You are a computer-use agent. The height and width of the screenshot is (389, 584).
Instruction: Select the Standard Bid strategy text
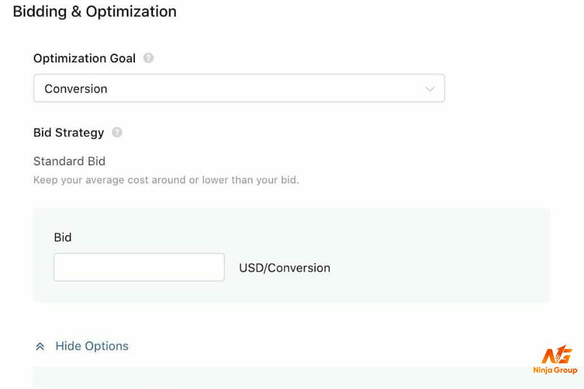pos(69,161)
